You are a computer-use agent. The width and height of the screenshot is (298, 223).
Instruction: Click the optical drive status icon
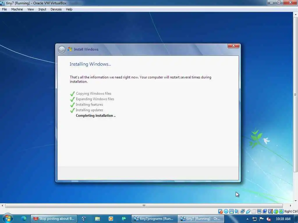(x=226, y=211)
